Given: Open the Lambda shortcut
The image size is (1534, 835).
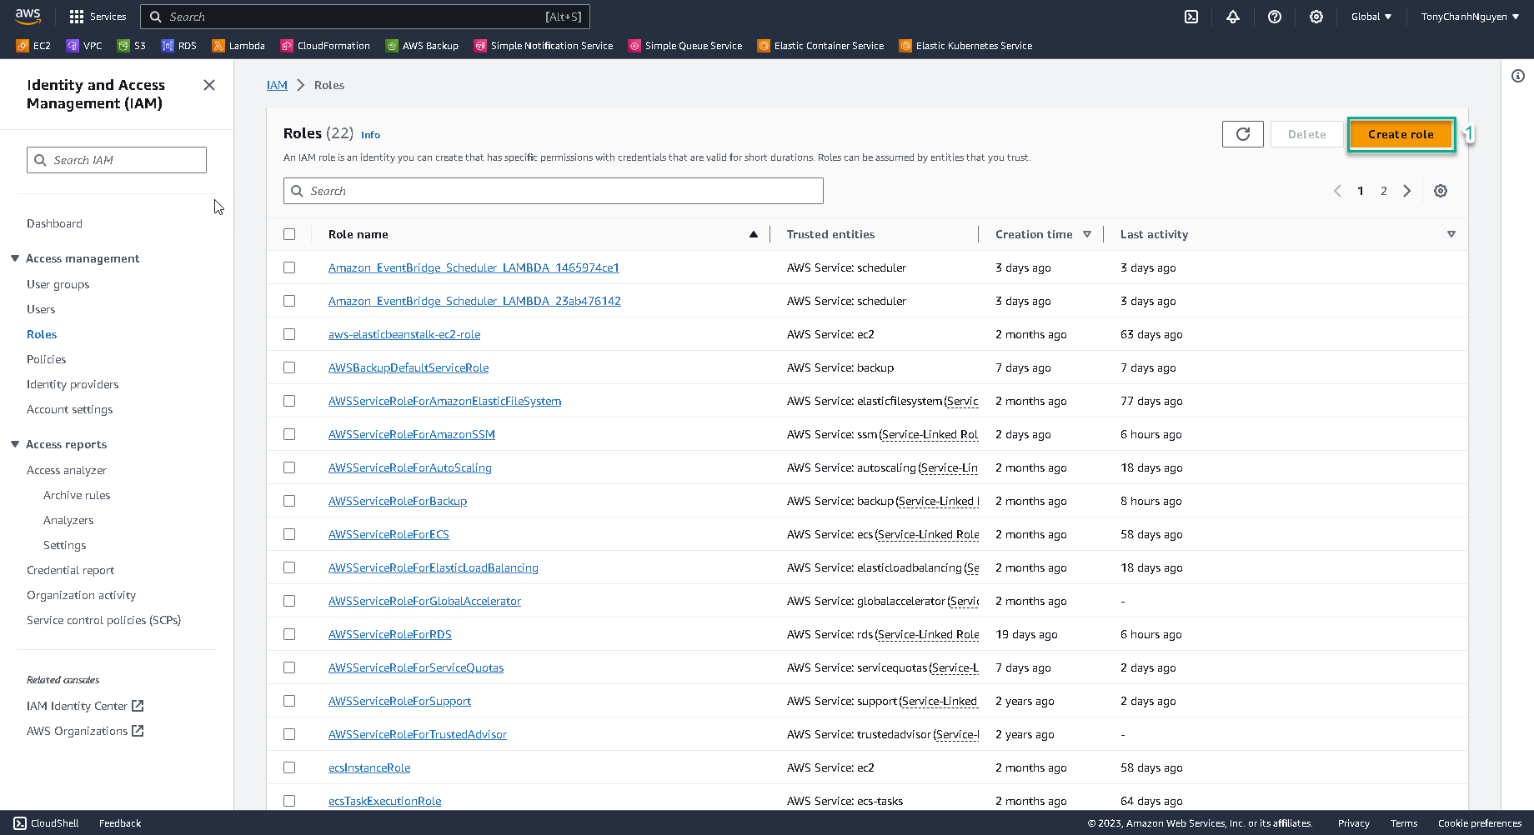Looking at the screenshot, I should click(x=238, y=46).
